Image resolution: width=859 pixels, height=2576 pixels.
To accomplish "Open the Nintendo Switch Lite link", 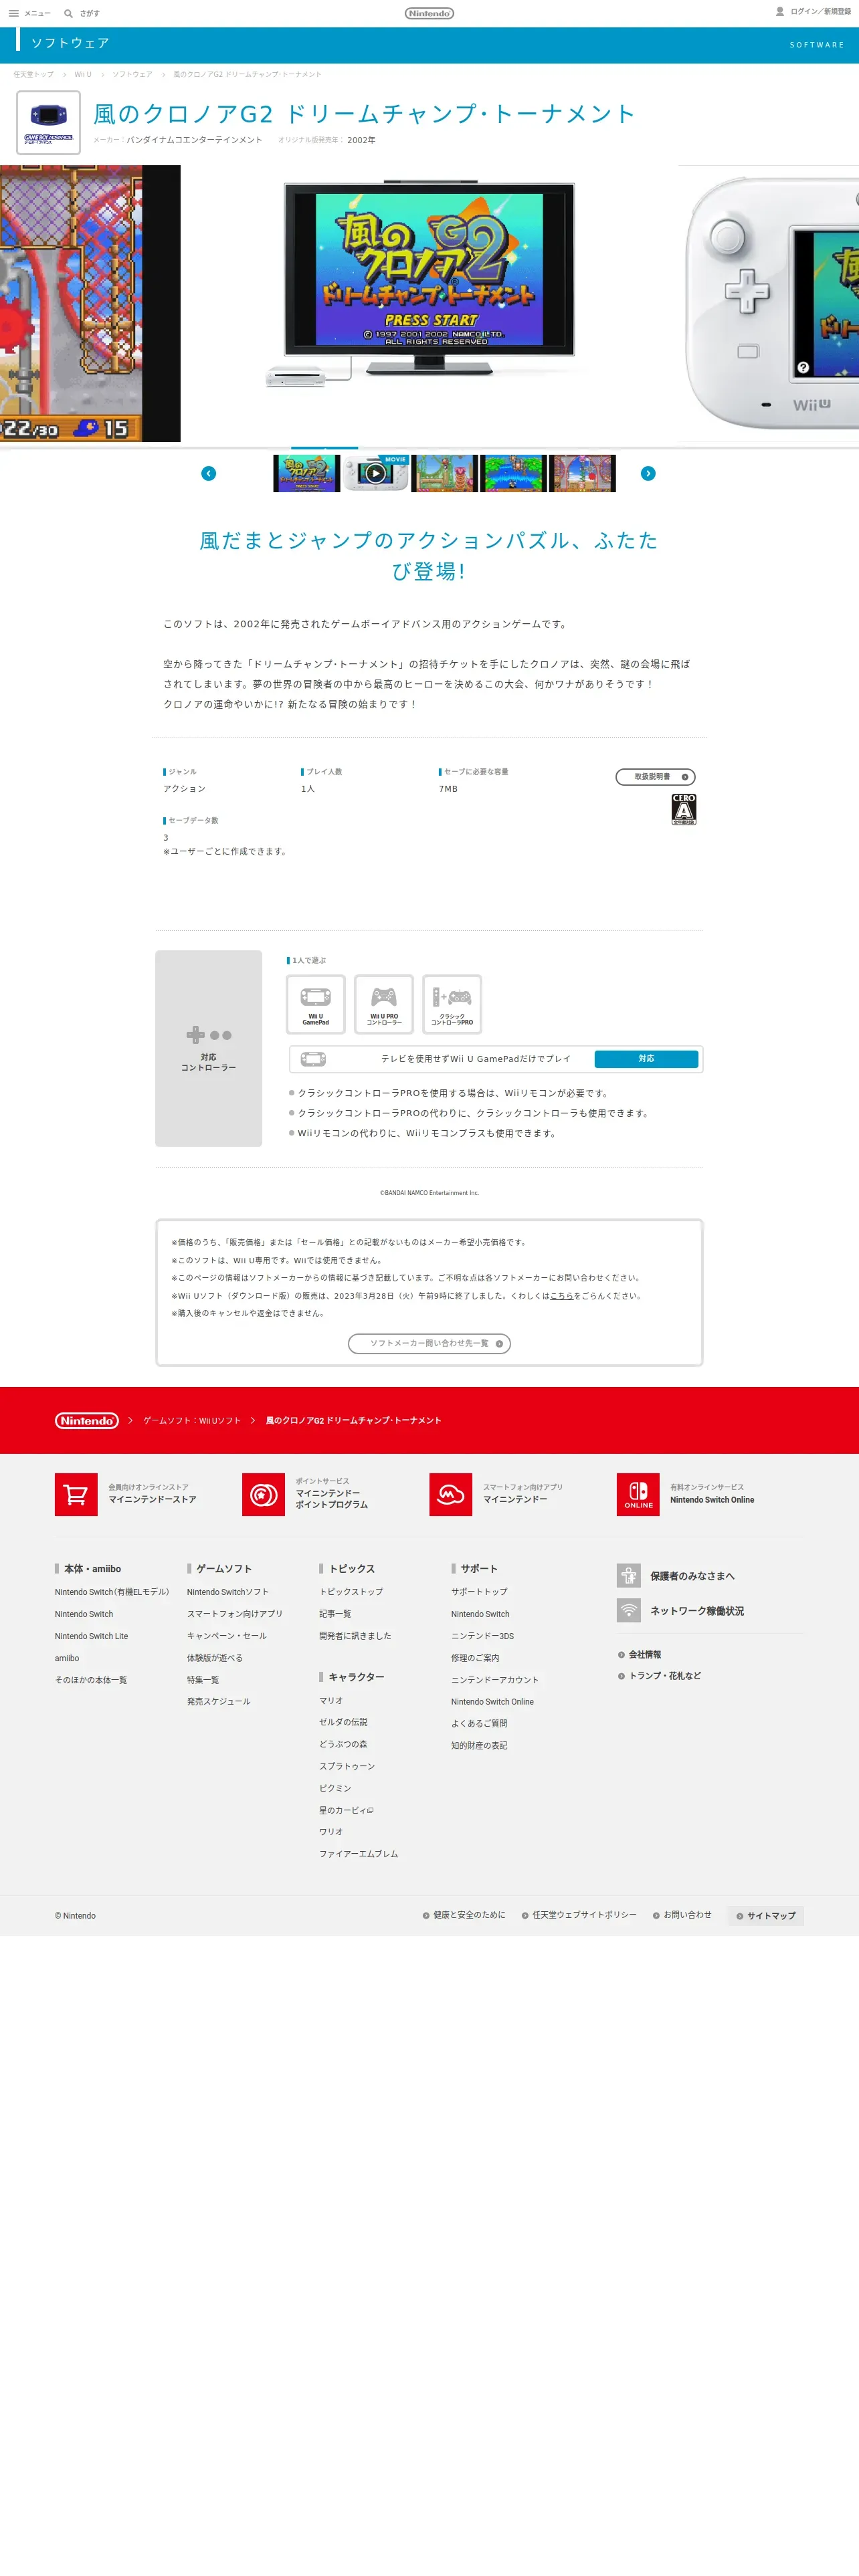I will click(x=91, y=1636).
